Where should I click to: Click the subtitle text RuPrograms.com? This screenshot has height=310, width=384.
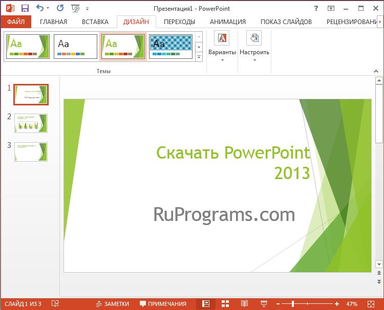224,214
